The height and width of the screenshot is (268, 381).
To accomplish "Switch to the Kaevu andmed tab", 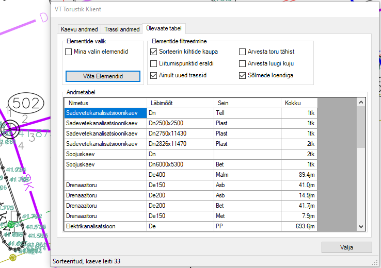I will 79,29.
